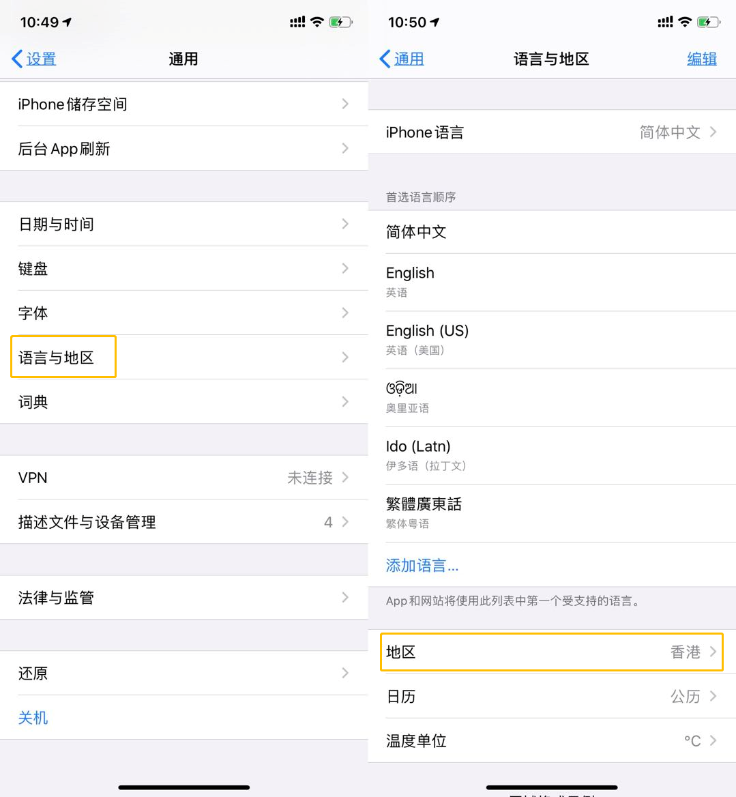Select 繁體廣東話 language row
Viewport: 736px width, 797px height.
tap(552, 513)
